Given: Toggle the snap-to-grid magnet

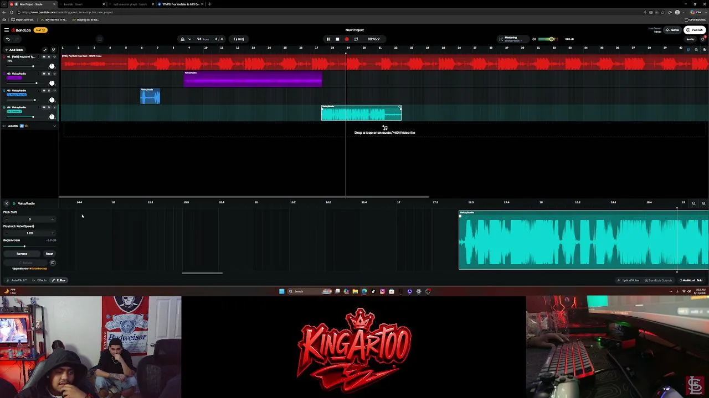Looking at the screenshot, I should (x=688, y=50).
